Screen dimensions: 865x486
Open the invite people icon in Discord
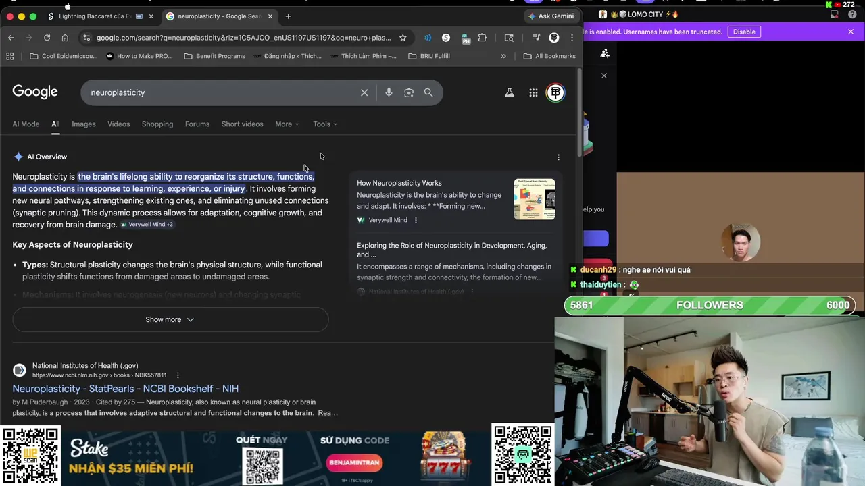click(605, 53)
